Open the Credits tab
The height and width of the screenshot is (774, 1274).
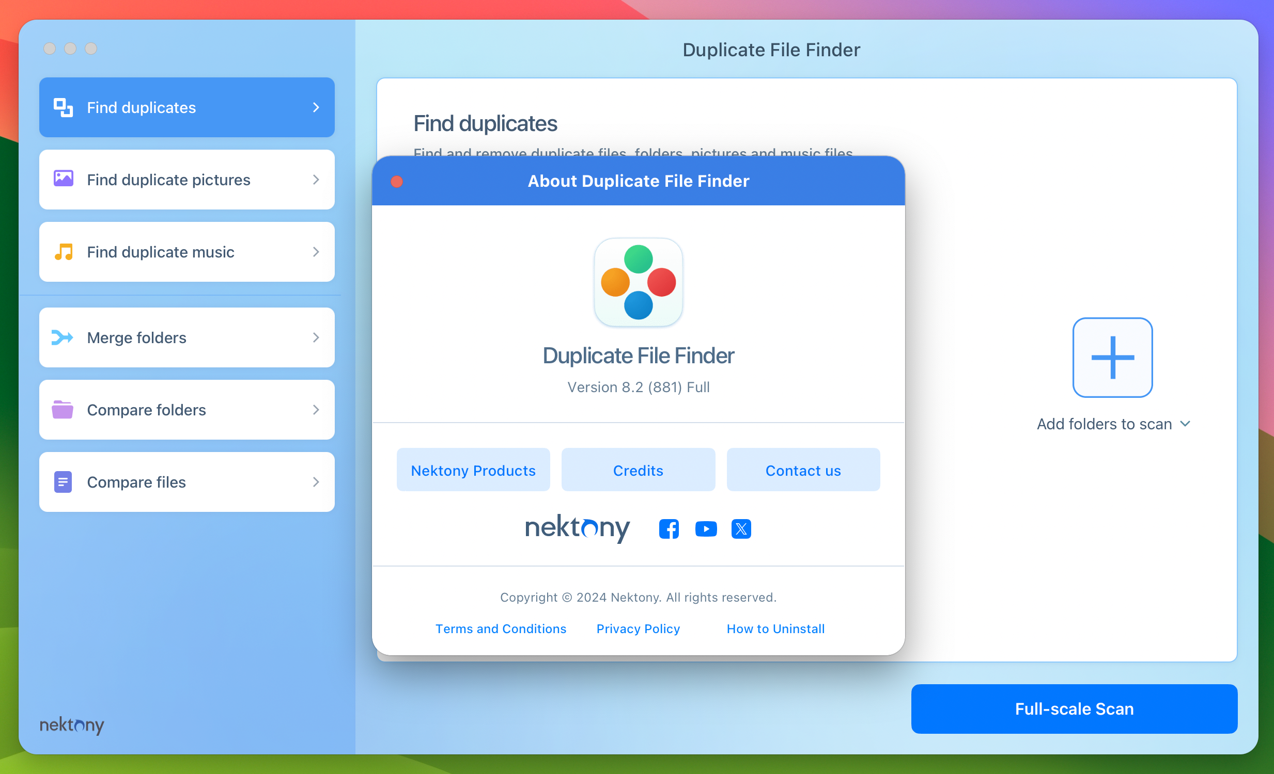click(x=638, y=471)
